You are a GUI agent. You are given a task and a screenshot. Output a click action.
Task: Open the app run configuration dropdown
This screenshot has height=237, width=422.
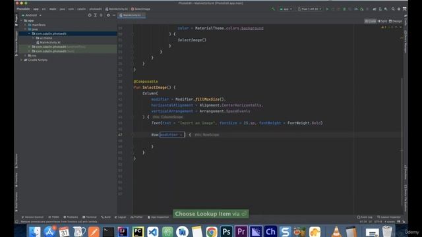click(286, 9)
